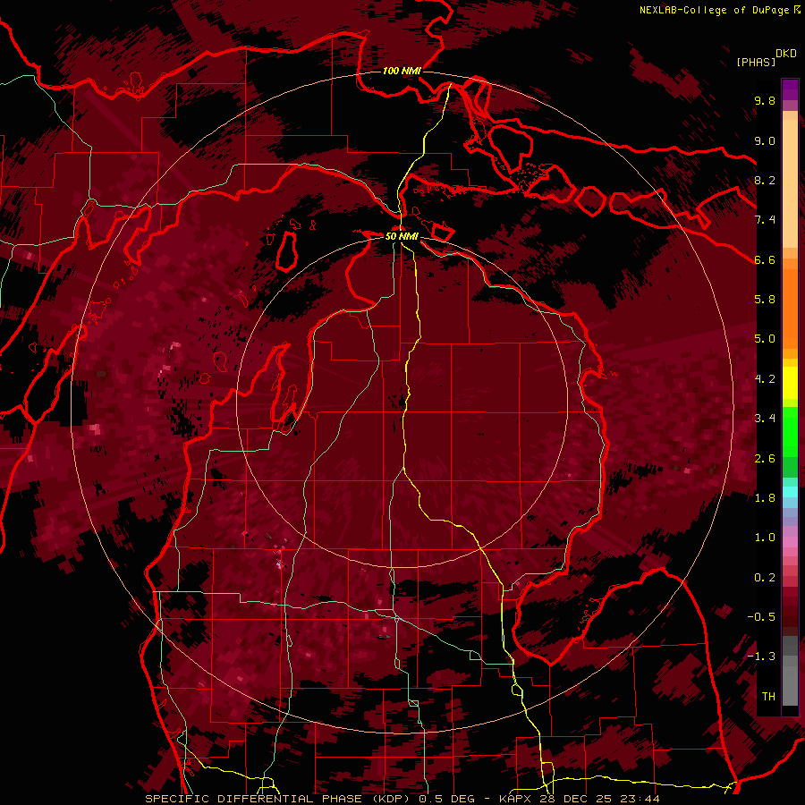The height and width of the screenshot is (805, 805).
Task: Select the -0.5 scale label
Action: 761,617
